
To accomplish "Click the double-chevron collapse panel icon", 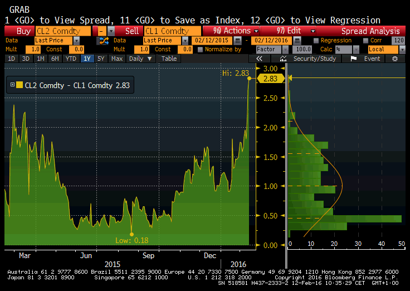I will (x=259, y=59).
